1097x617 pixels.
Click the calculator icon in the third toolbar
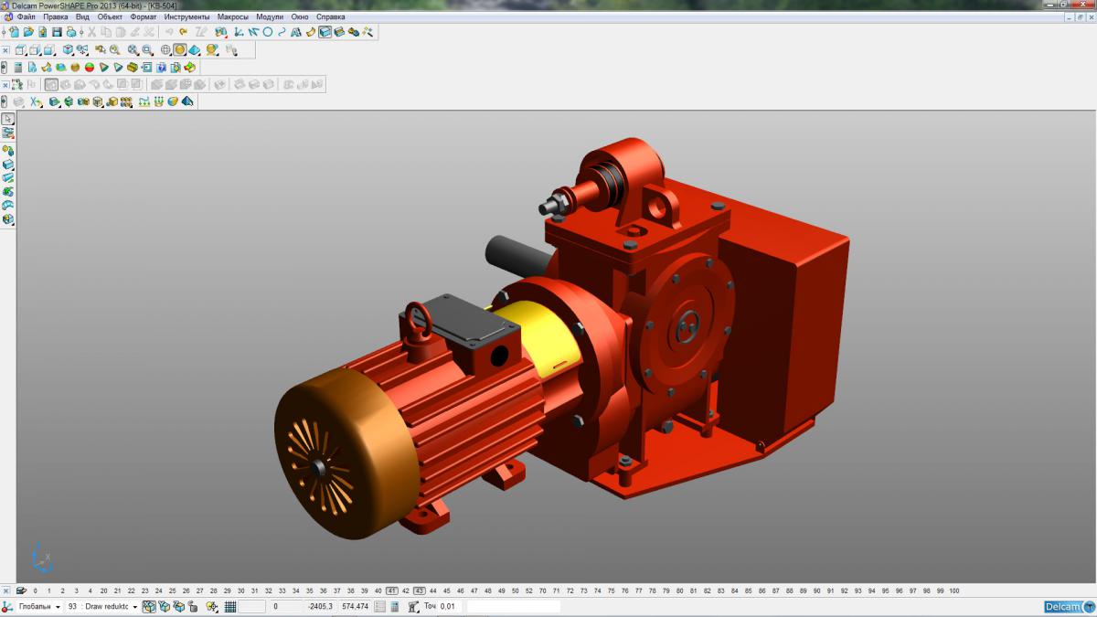pyautogui.click(x=18, y=68)
